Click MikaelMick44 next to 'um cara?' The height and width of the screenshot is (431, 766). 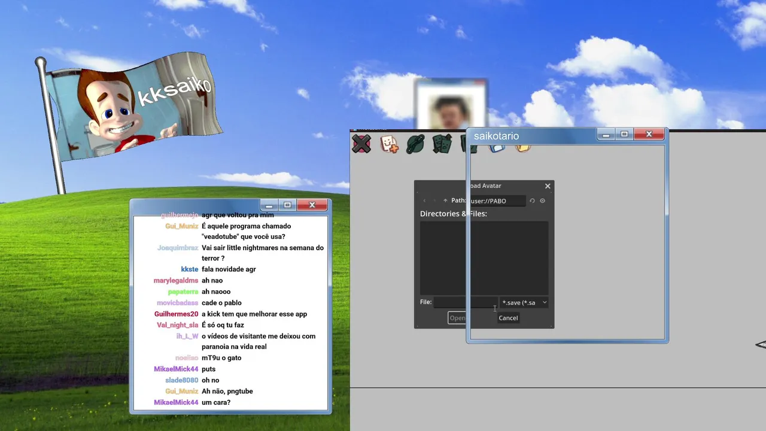point(176,402)
